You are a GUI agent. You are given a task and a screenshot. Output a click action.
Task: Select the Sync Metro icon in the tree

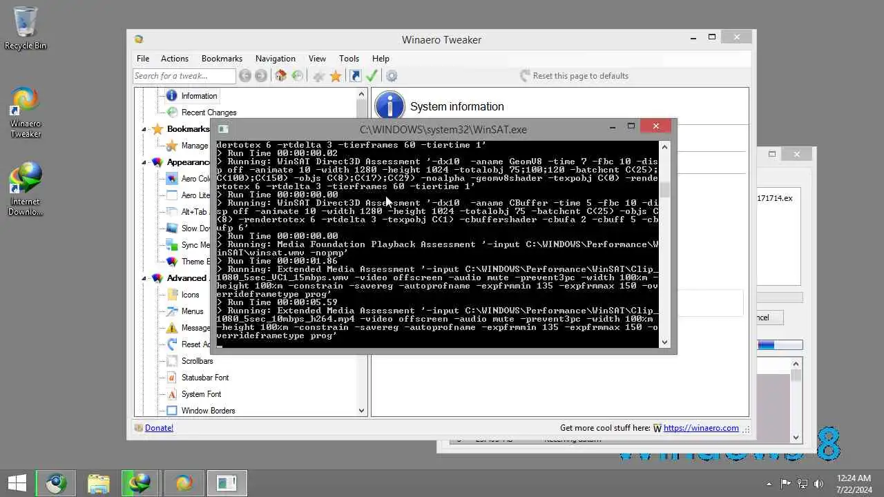171,245
